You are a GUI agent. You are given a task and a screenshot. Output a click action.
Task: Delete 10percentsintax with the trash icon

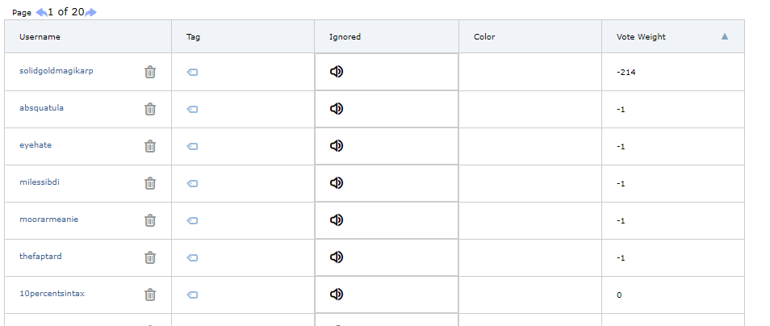[150, 295]
